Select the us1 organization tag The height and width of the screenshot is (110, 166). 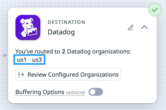click(x=22, y=60)
